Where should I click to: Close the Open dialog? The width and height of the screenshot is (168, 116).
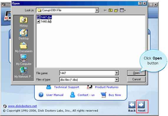coord(144,4)
